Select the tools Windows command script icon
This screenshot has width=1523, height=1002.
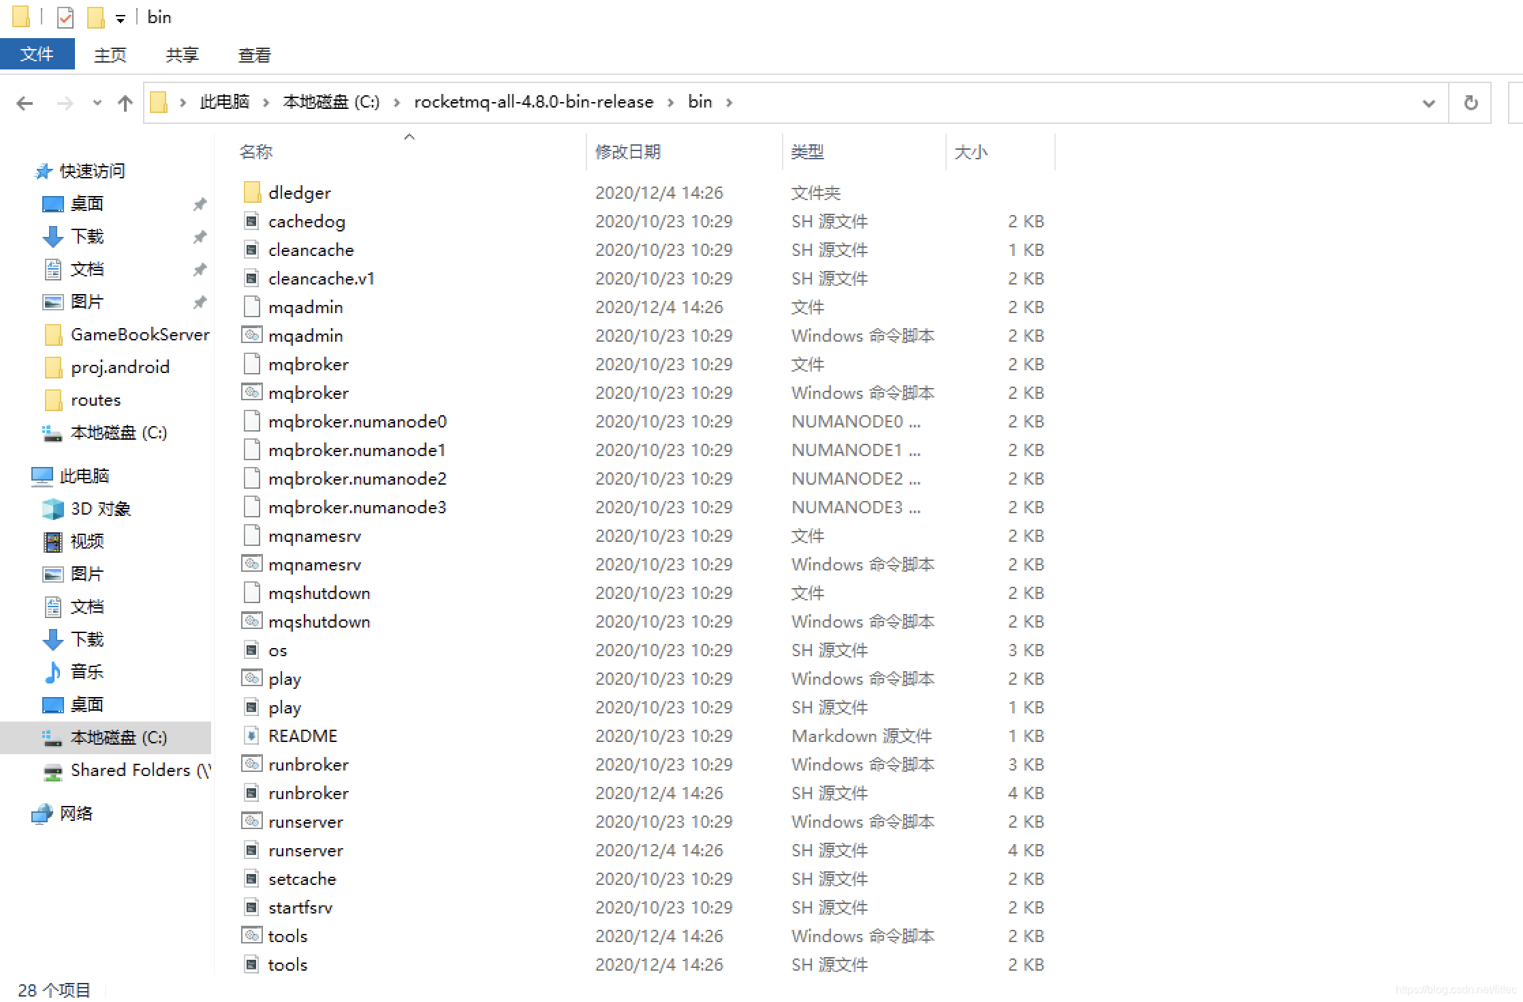click(x=252, y=936)
